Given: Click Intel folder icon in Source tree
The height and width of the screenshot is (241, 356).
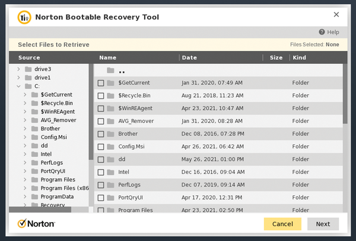Looking at the screenshot, I should pyautogui.click(x=34, y=154).
